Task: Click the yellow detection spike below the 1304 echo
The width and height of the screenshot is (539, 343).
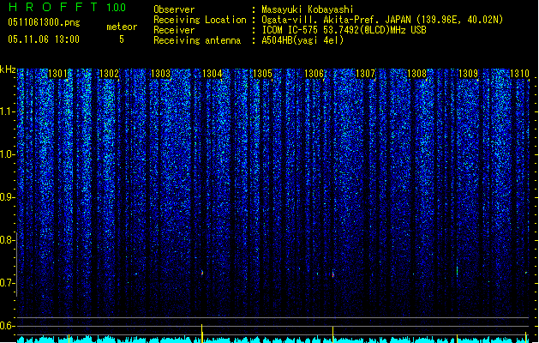Action: point(201,333)
